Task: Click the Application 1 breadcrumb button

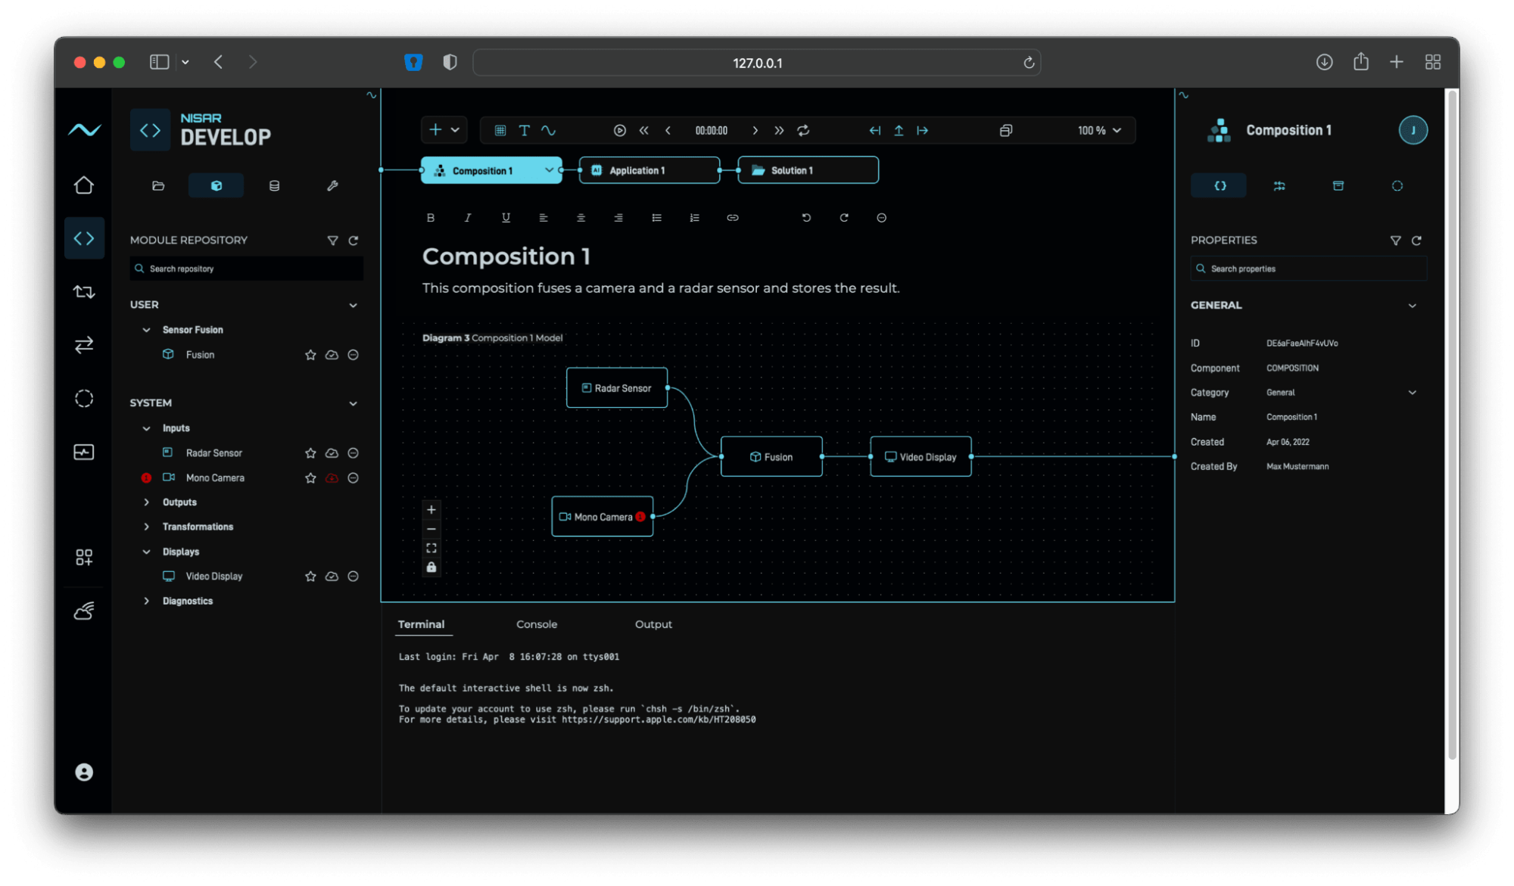Action: [x=649, y=170]
